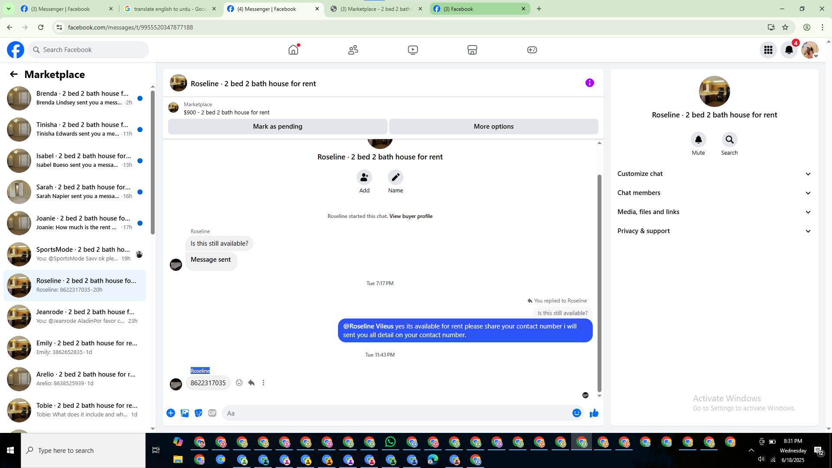The image size is (832, 468).
Task: Open the Joanie conversation
Action: 75,223
